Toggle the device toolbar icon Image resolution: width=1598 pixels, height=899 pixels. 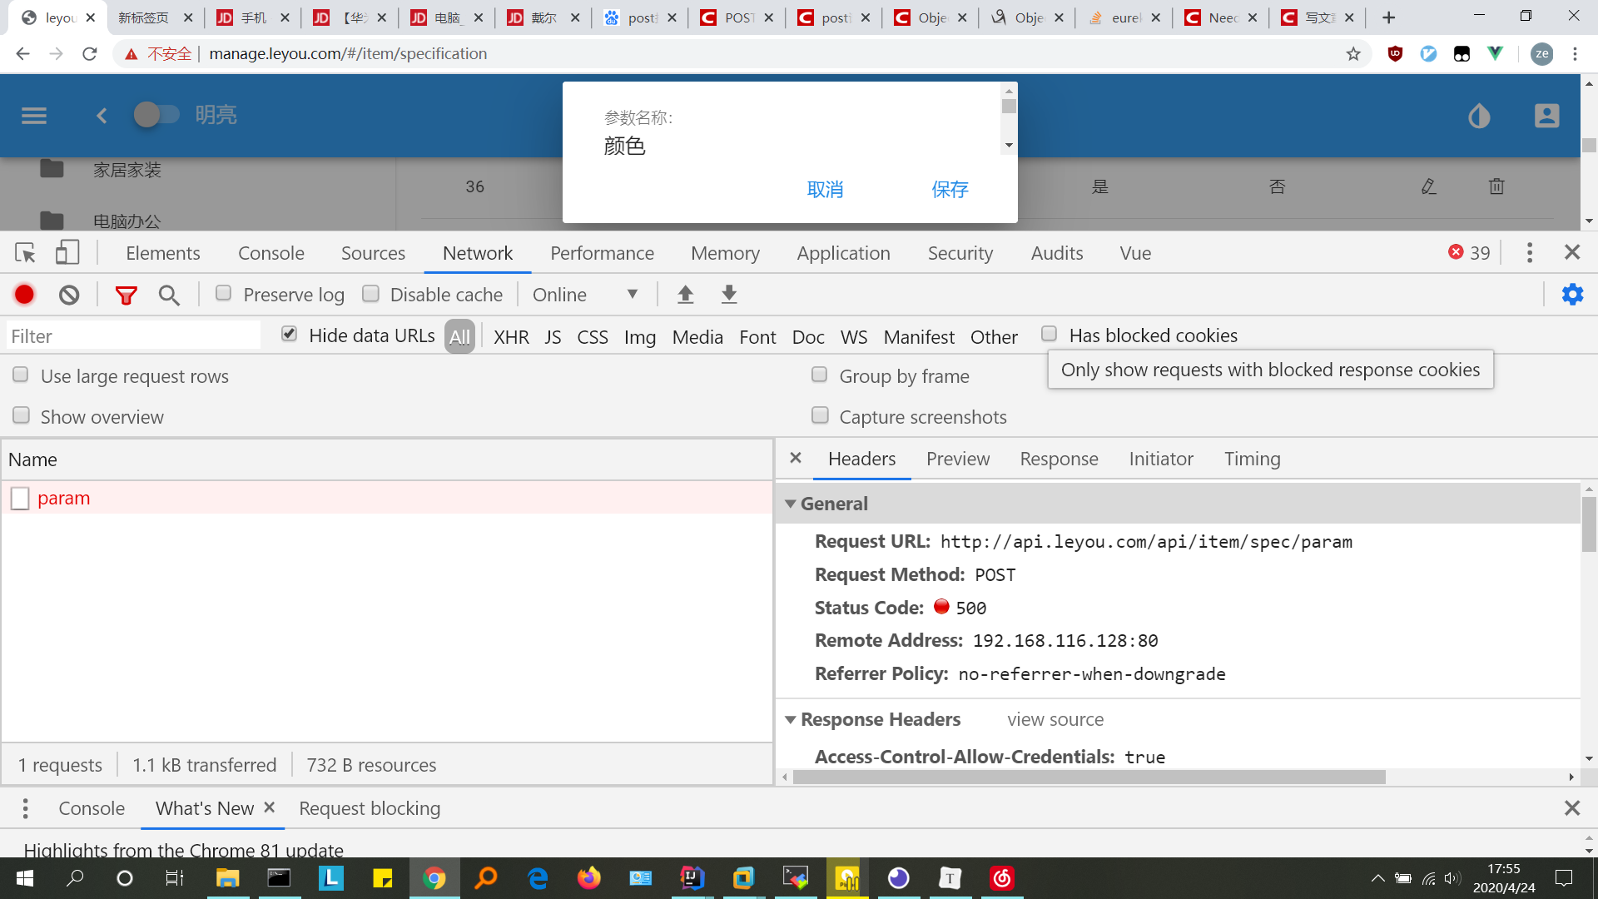coord(67,253)
